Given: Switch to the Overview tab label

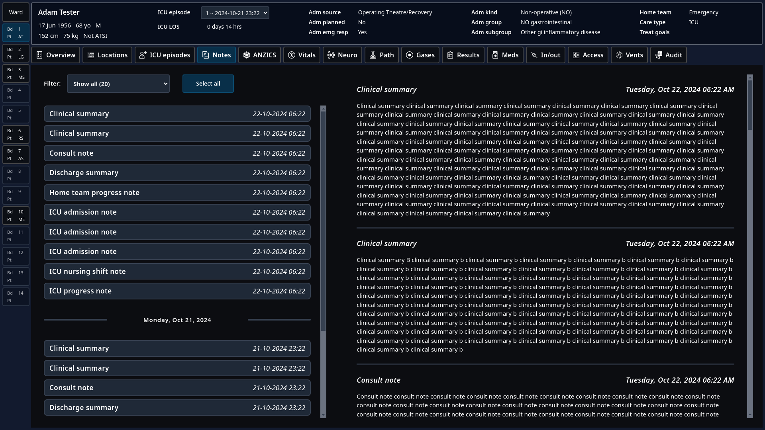Looking at the screenshot, I should (61, 55).
